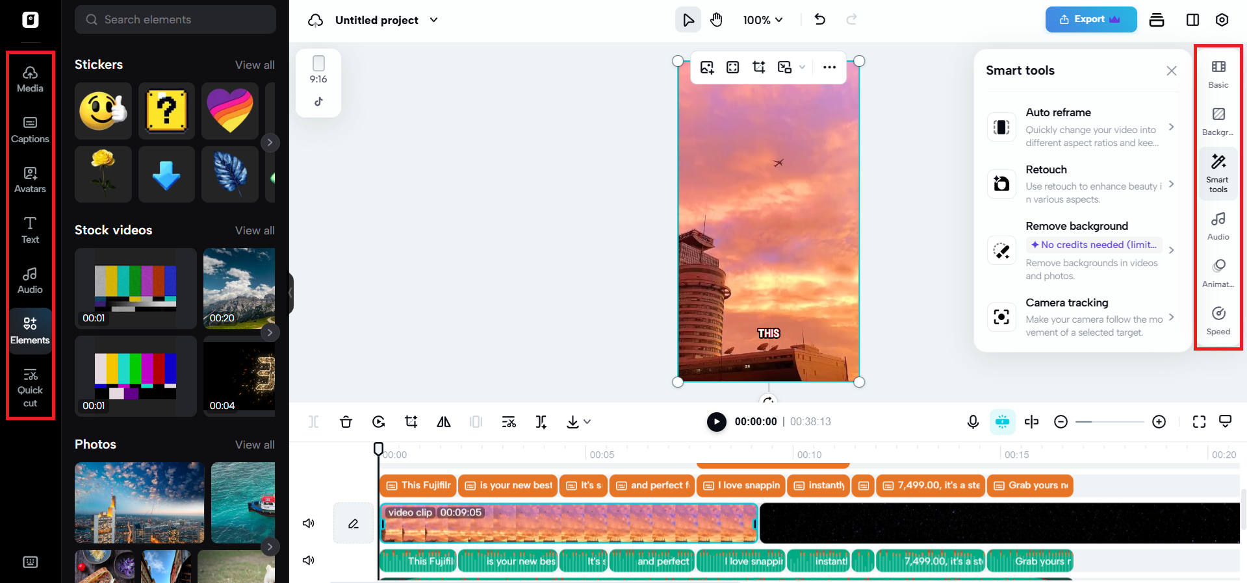Open the settings gear icon
The width and height of the screenshot is (1247, 583).
(1222, 20)
